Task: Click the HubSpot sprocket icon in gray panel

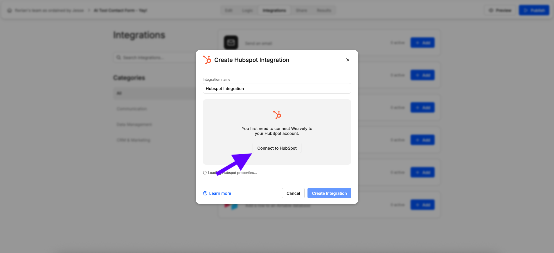Action: 277,115
